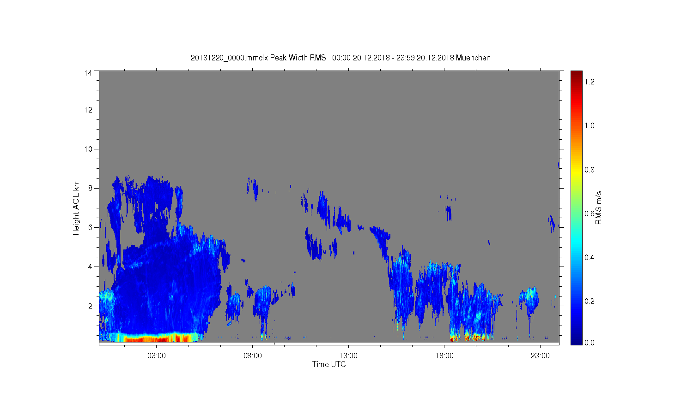
Task: Click the 13:00 time tick label
Action: point(348,356)
